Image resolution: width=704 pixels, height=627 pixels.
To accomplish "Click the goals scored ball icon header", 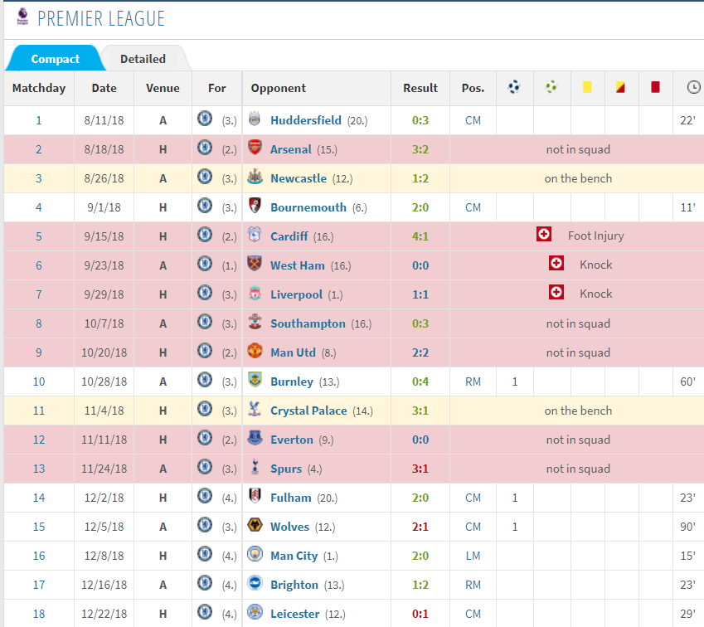I will (x=514, y=87).
